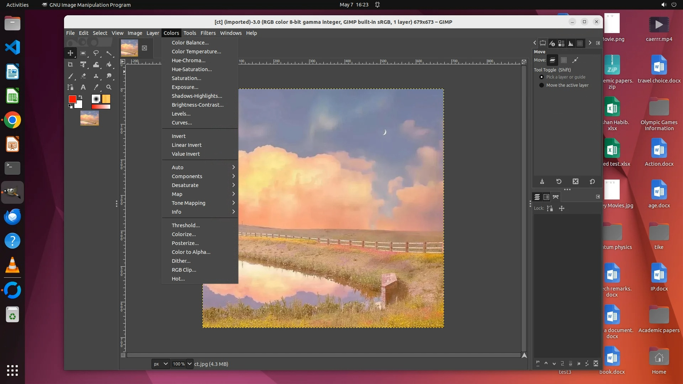This screenshot has height=384, width=683.
Task: Select 'Pick a layer or guide' radio
Action: 541,77
